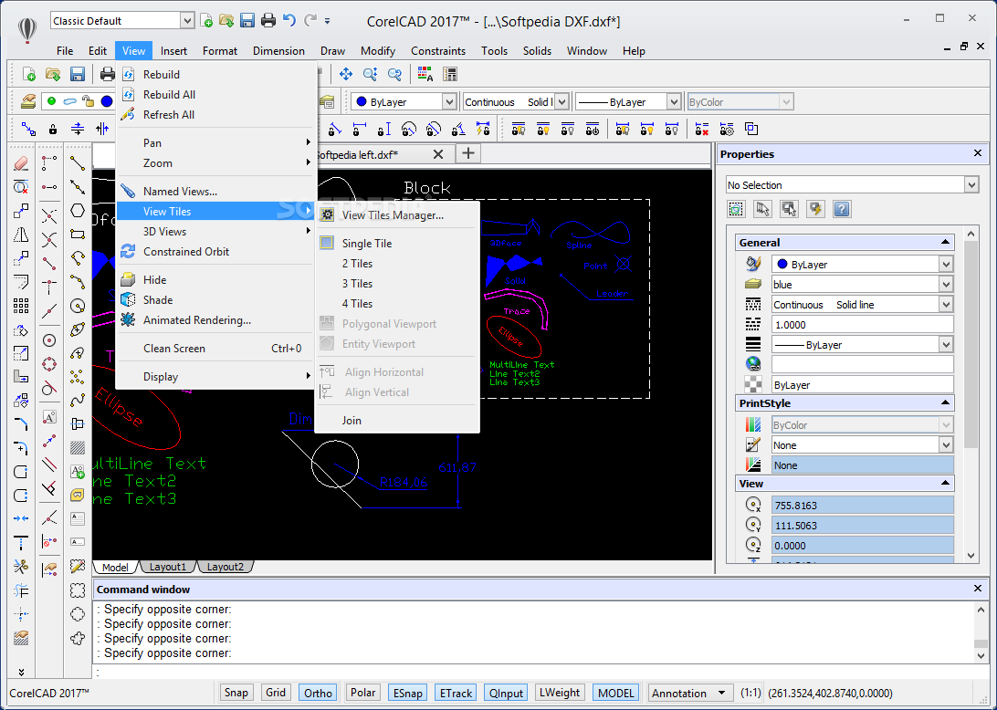The height and width of the screenshot is (710, 997).
Task: Click the Layers Manager icon
Action: pyautogui.click(x=28, y=101)
